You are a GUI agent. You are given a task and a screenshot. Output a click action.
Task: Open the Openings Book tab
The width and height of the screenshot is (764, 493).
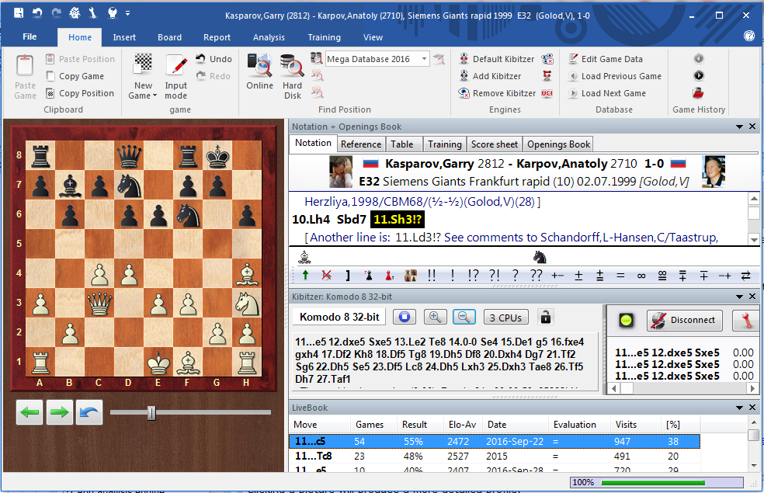558,144
